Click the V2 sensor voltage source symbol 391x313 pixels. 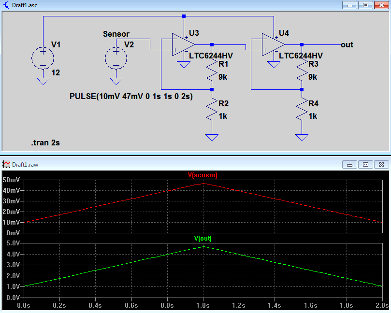(116, 58)
